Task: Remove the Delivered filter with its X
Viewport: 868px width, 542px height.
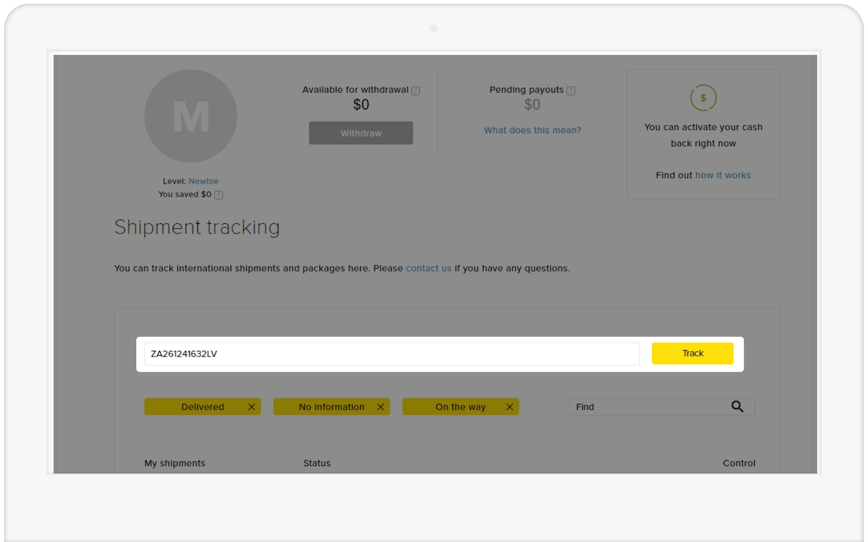Action: (x=252, y=406)
